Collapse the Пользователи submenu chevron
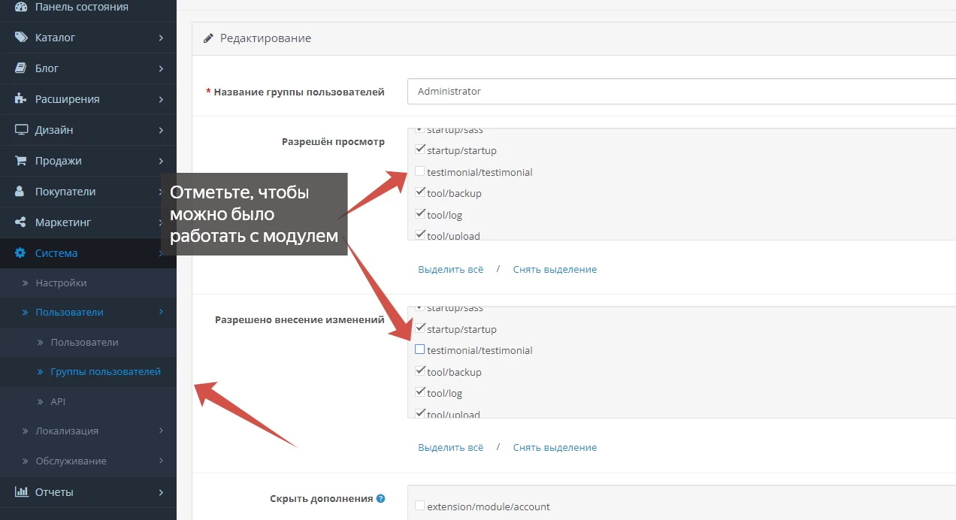The height and width of the screenshot is (520, 956). pos(161,312)
